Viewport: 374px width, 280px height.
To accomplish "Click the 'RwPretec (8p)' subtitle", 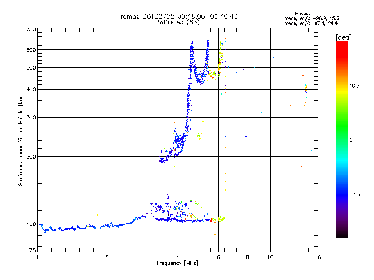I will click(177, 22).
